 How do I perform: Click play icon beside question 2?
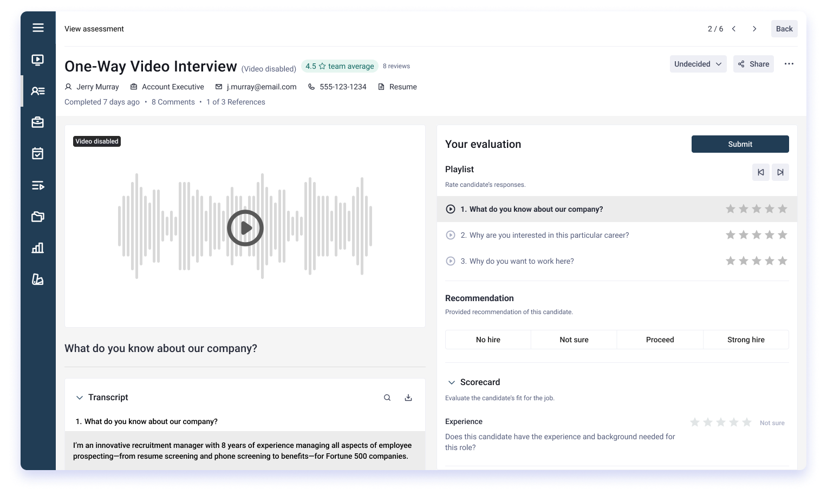(451, 235)
